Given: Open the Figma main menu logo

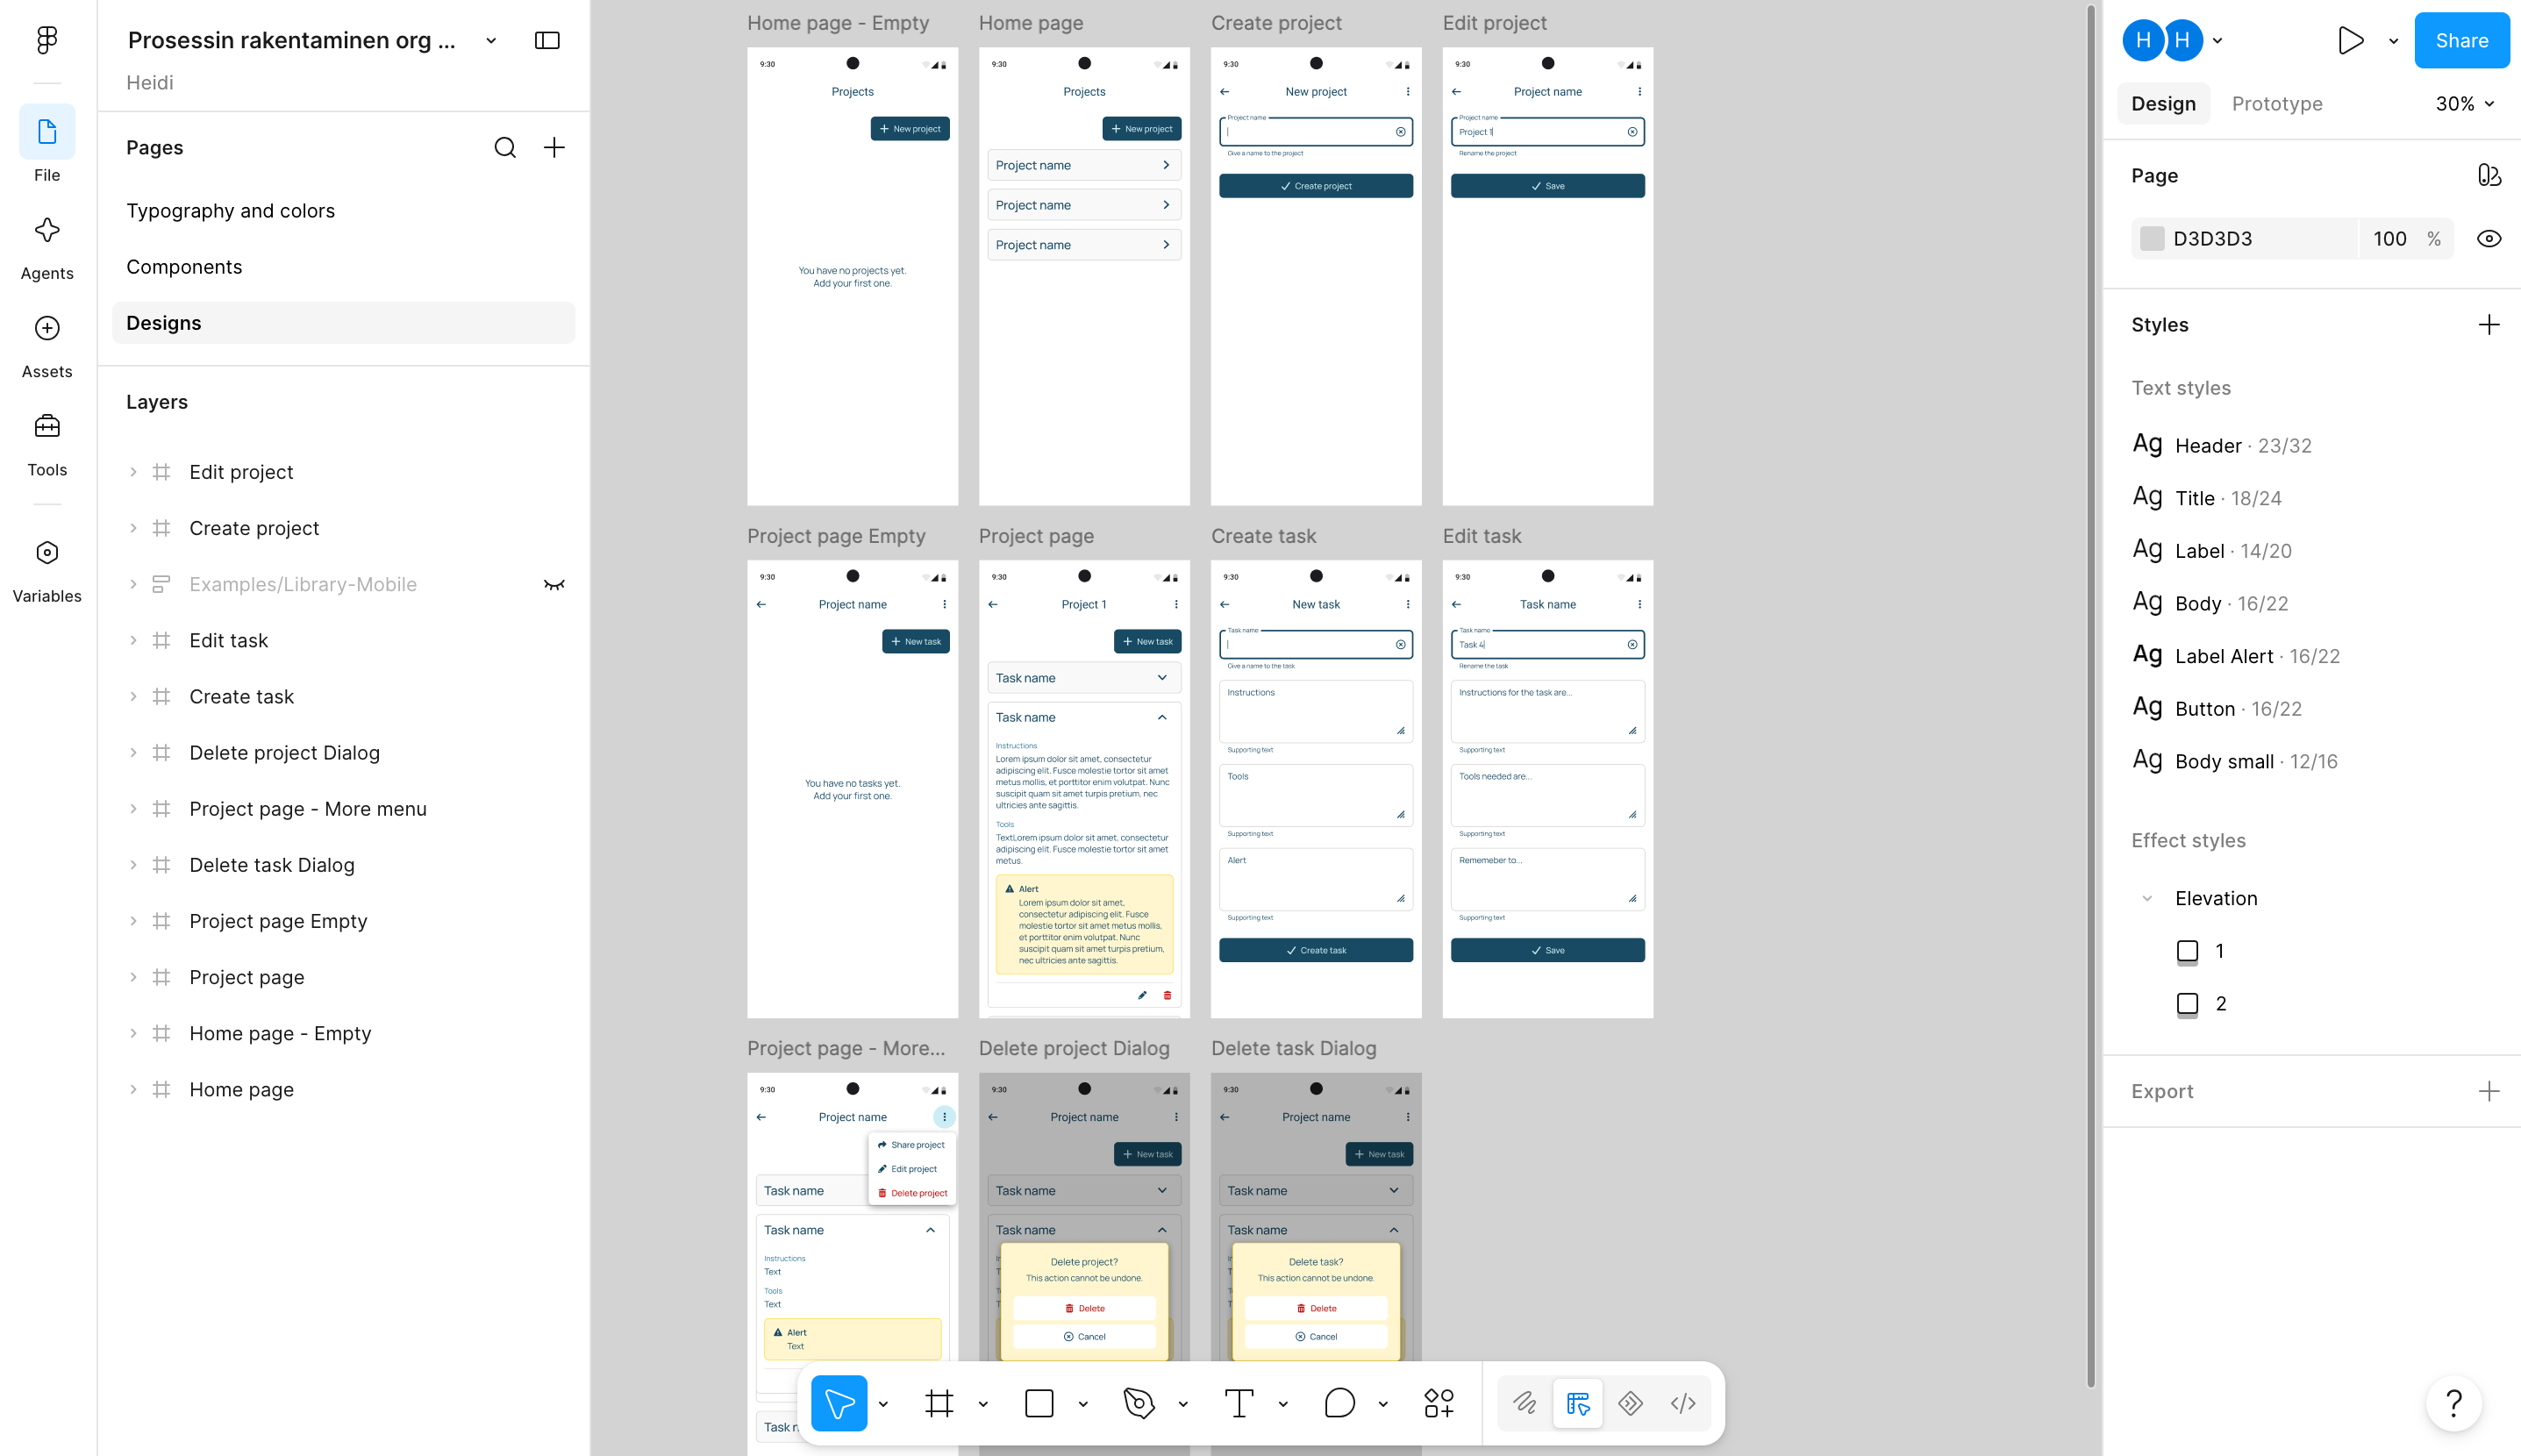Looking at the screenshot, I should (47, 40).
